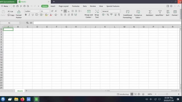This screenshot has height=102, width=182.
Task: Open the Format dropdown
Action: pyautogui.click(x=175, y=13)
